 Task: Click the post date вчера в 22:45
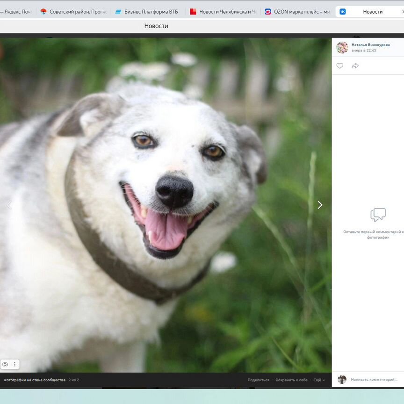coord(364,50)
